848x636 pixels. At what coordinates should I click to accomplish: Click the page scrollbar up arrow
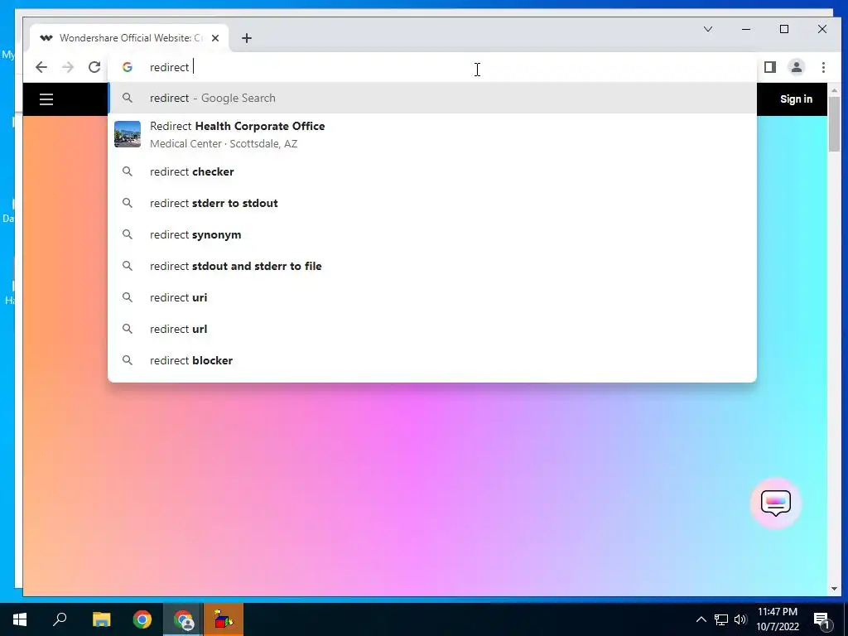833,90
